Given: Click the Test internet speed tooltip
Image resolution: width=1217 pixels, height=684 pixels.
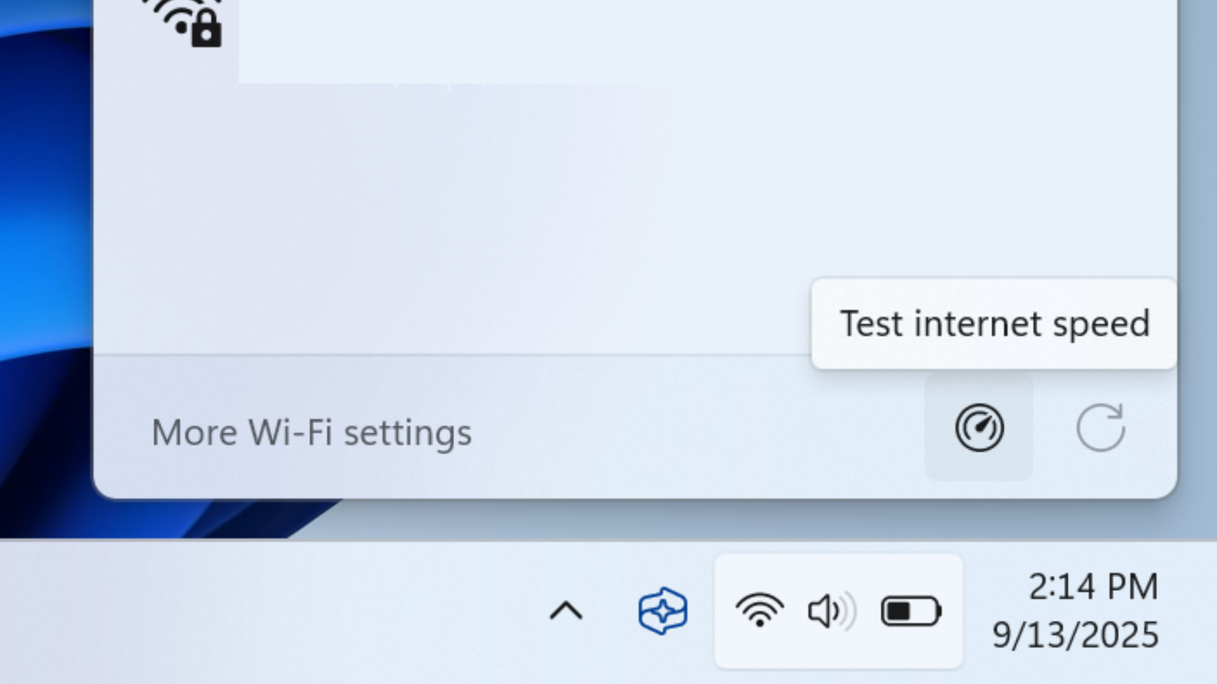Looking at the screenshot, I should pyautogui.click(x=994, y=324).
